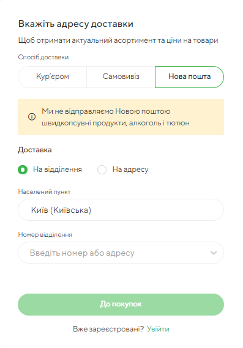Click the Нова пошта warning banner text
This screenshot has height=348, width=243.
click(x=116, y=117)
